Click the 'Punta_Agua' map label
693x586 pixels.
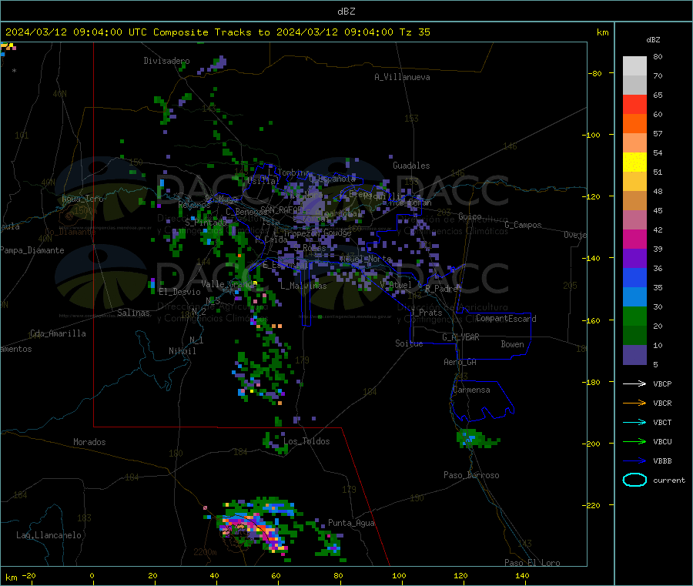[x=351, y=523]
